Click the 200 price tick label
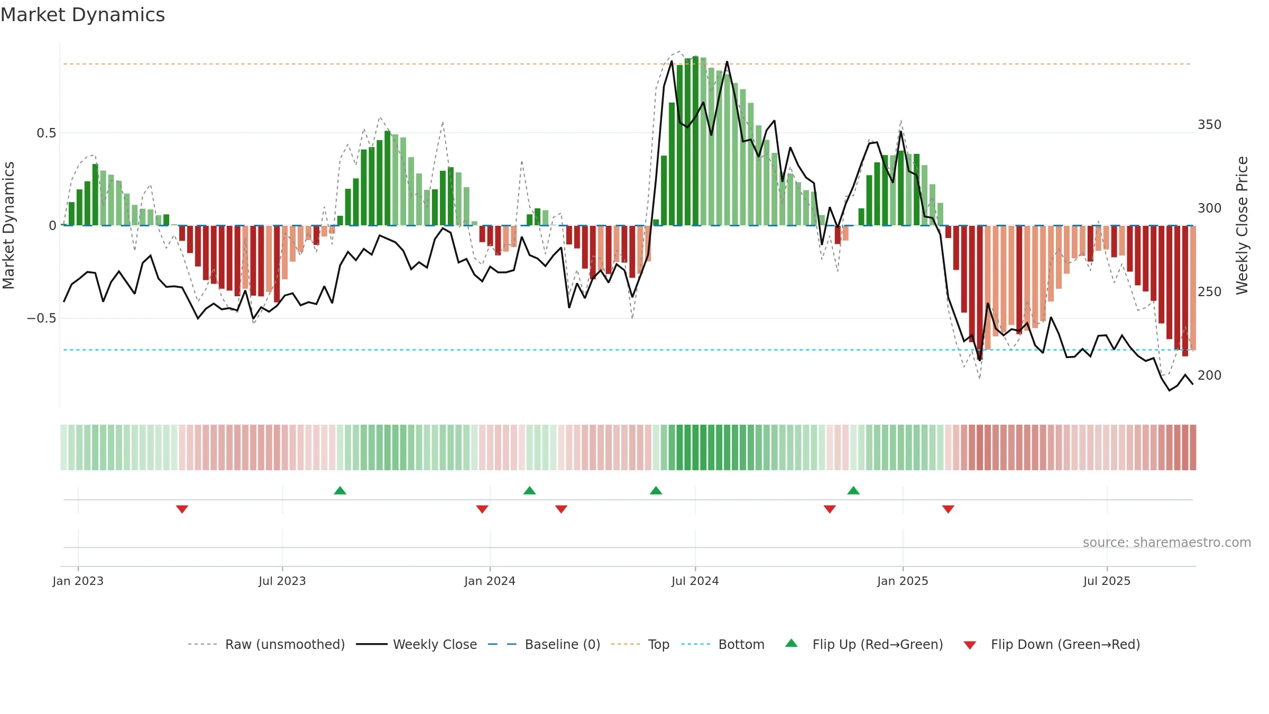1269x714 pixels. (1210, 376)
